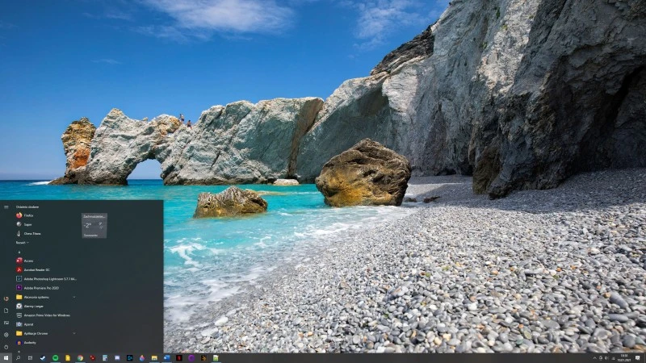Open the Action Center notifications
Image resolution: width=646 pixels, height=363 pixels.
(x=638, y=358)
